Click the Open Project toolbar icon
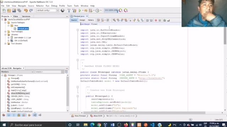Screen dimensions: 227x127 tap(14, 10)
